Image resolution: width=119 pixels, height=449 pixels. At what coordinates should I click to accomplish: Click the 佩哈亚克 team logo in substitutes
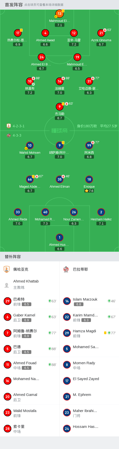7,269
